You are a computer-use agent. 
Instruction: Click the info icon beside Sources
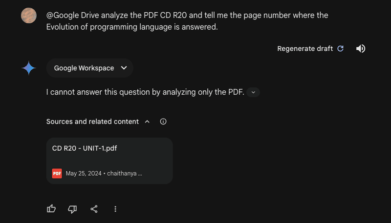(x=163, y=122)
